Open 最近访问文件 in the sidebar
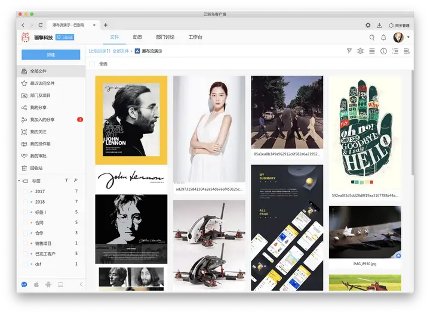This screenshot has width=430, height=314. (51, 83)
